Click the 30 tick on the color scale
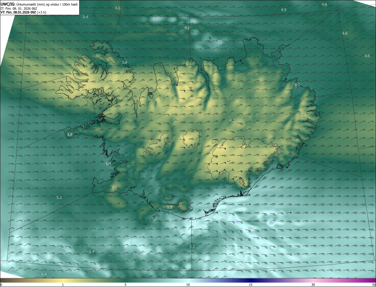The image size is (376, 287). [313, 285]
